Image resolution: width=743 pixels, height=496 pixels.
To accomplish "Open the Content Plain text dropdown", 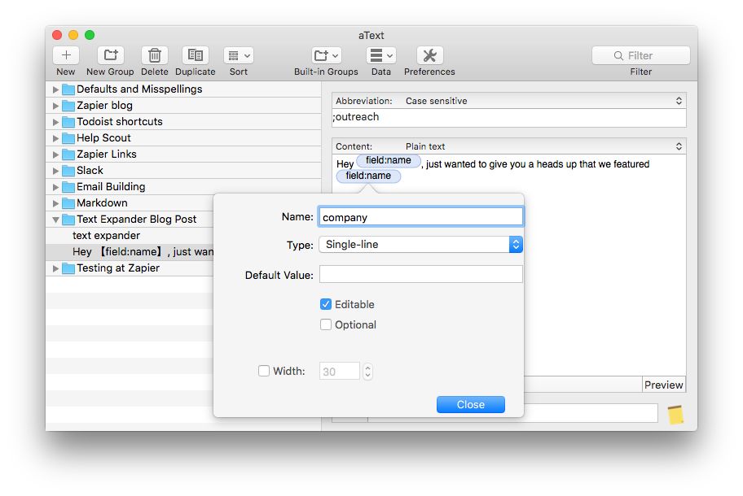I will (x=509, y=146).
